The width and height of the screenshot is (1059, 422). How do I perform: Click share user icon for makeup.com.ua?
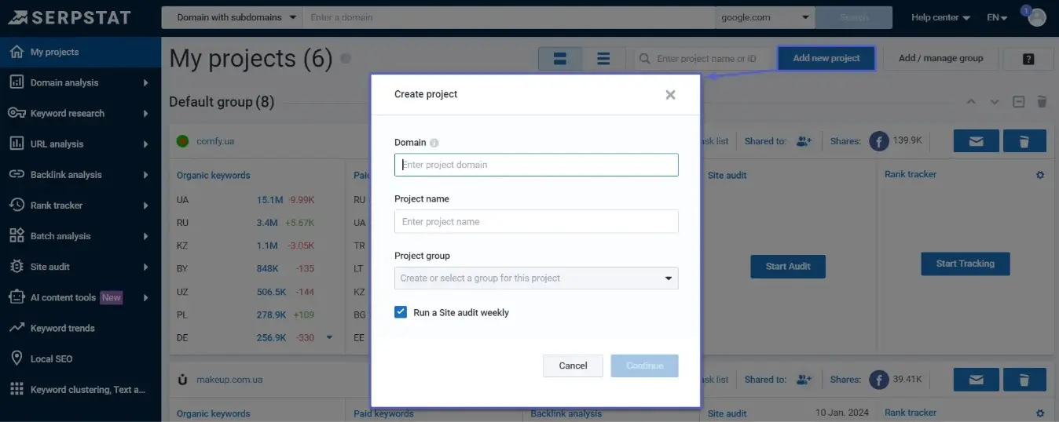pos(804,380)
